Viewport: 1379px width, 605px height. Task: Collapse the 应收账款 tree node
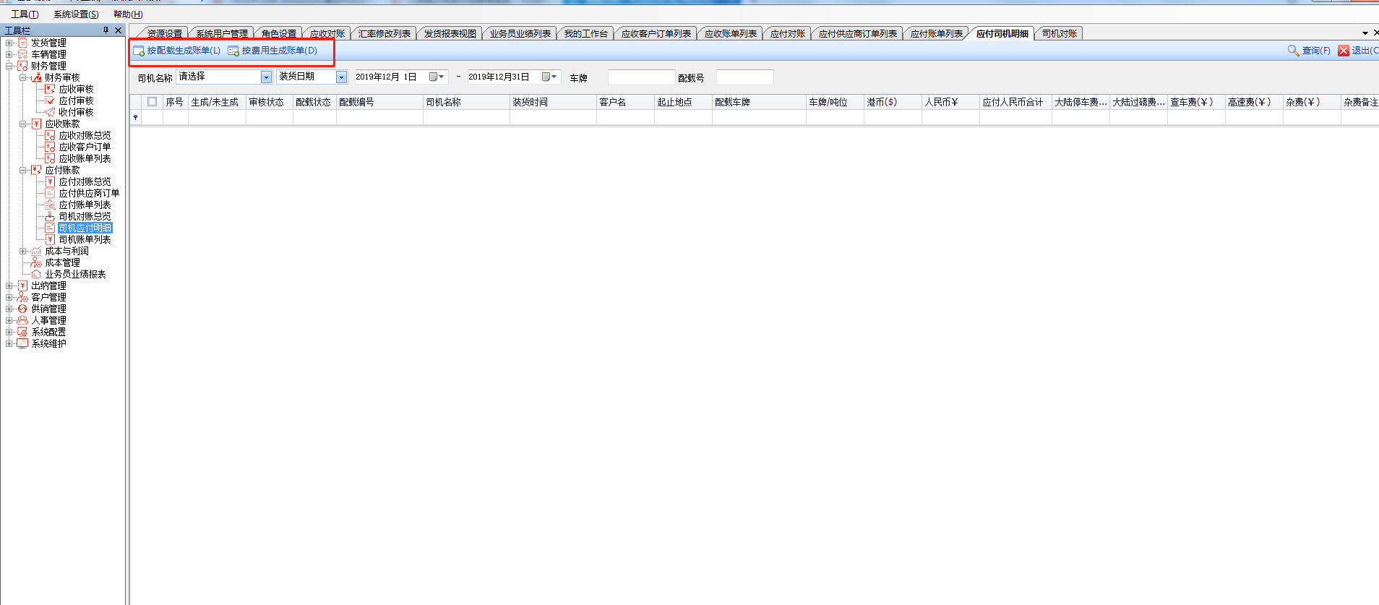pos(22,124)
